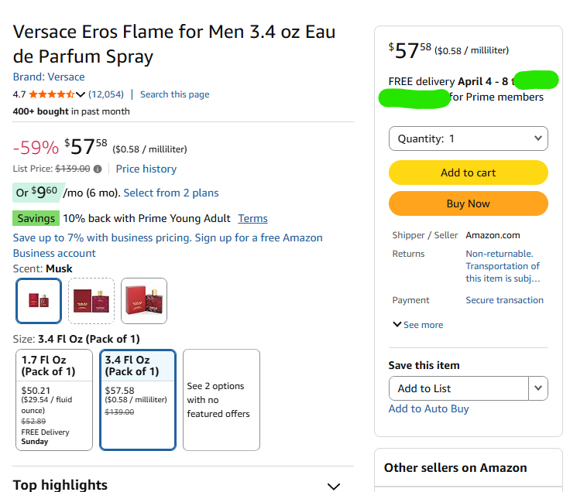The image size is (570, 492).
Task: Open the Quantity dropdown
Action: [x=469, y=138]
